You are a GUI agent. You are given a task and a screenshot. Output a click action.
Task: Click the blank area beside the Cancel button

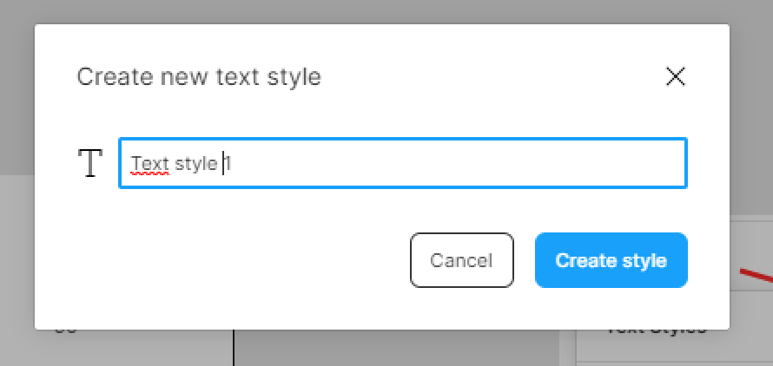pyautogui.click(x=221, y=260)
